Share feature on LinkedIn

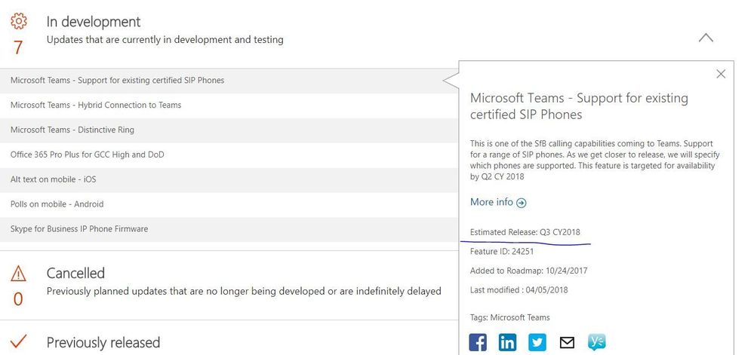pos(507,342)
